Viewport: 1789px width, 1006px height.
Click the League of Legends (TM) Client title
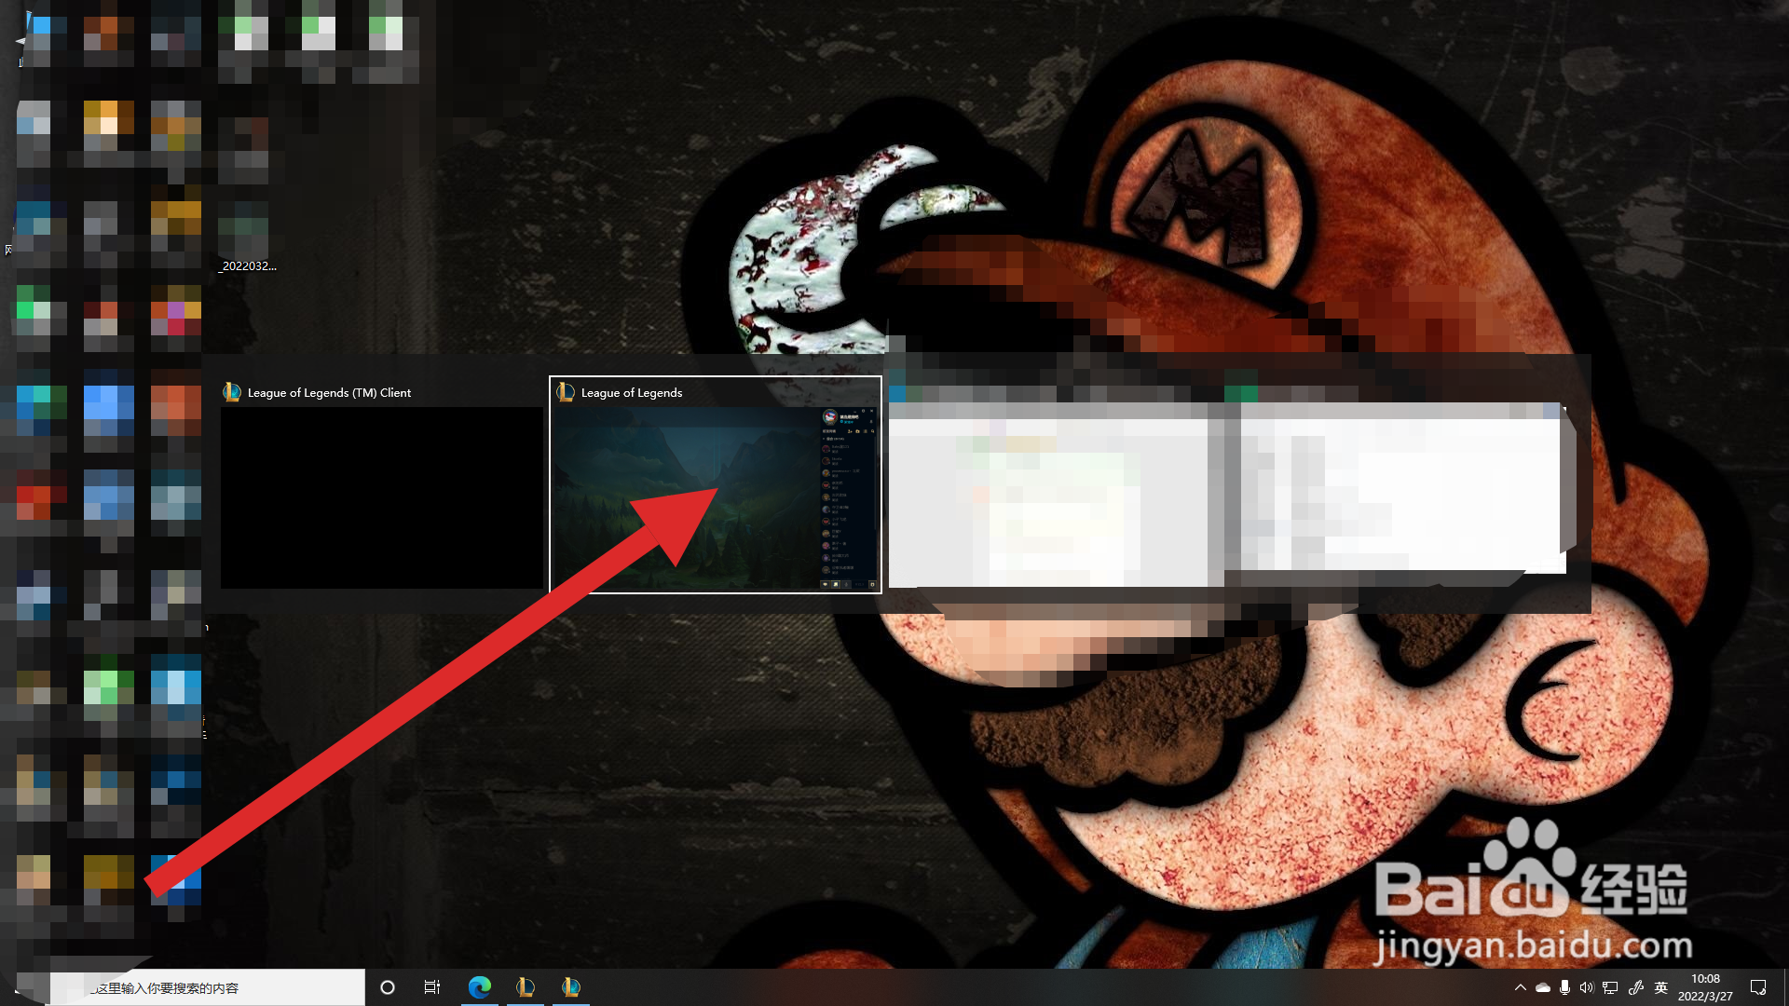pos(329,393)
